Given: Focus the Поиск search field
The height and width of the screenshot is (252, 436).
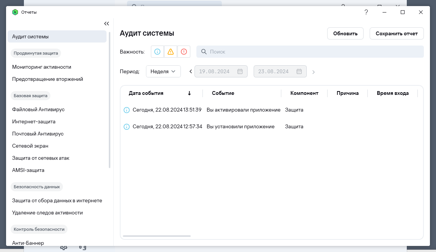Looking at the screenshot, I should [x=315, y=52].
